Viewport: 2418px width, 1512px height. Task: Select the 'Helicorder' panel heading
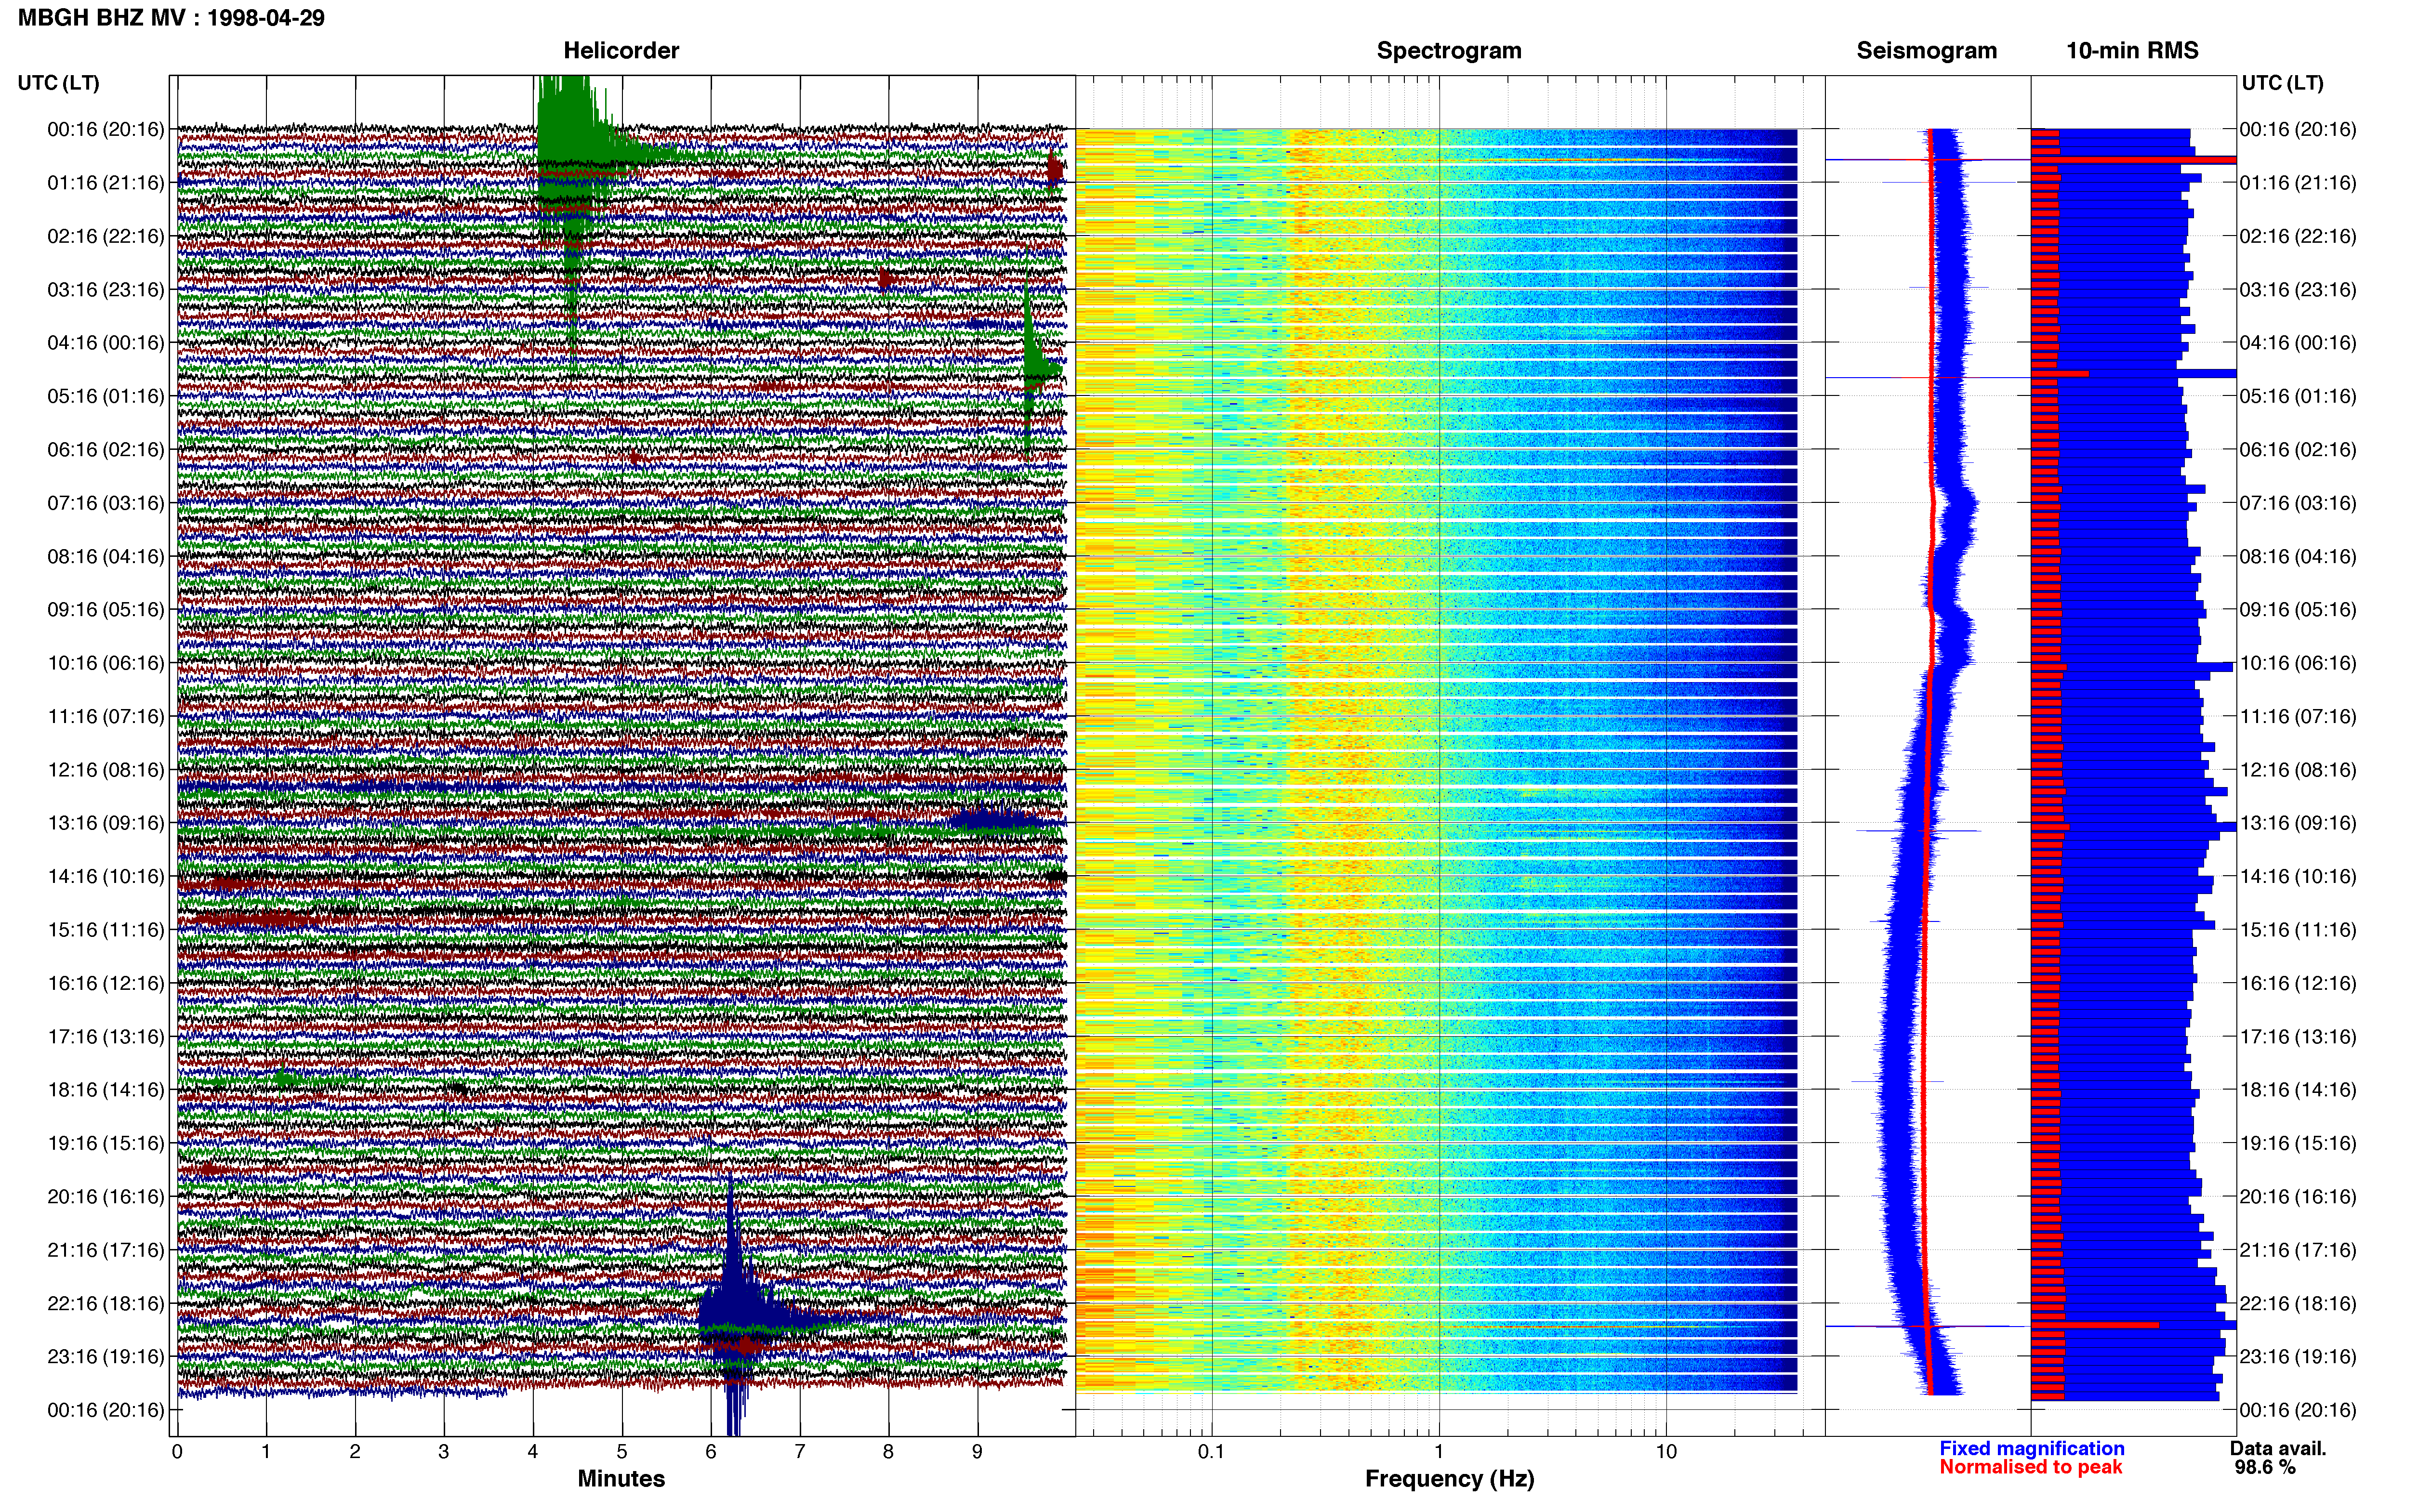(x=621, y=51)
